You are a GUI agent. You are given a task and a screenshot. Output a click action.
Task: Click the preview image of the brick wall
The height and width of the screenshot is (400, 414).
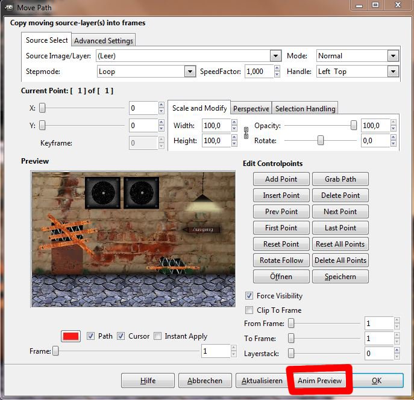pos(133,239)
